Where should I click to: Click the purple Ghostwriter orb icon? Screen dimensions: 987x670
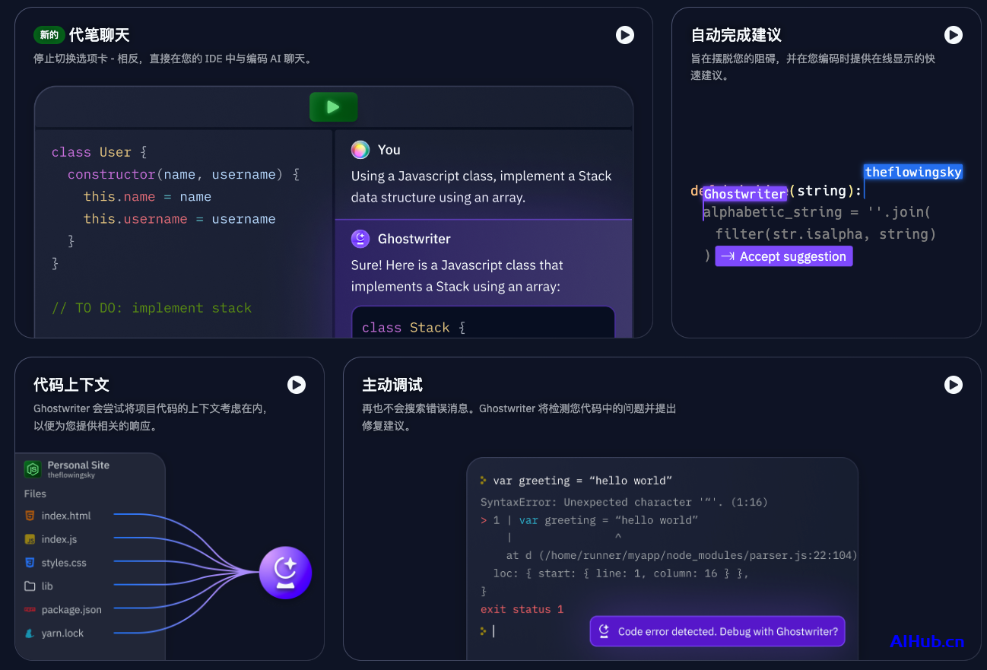285,573
